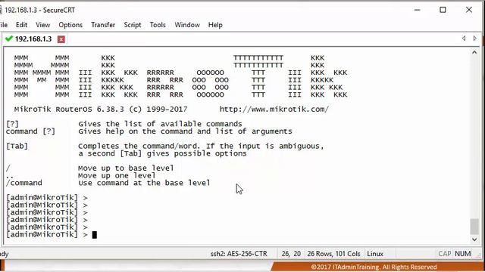Image resolution: width=485 pixels, height=272 pixels.
Task: Close the 192.168.1.3 session tab
Action: (x=61, y=39)
